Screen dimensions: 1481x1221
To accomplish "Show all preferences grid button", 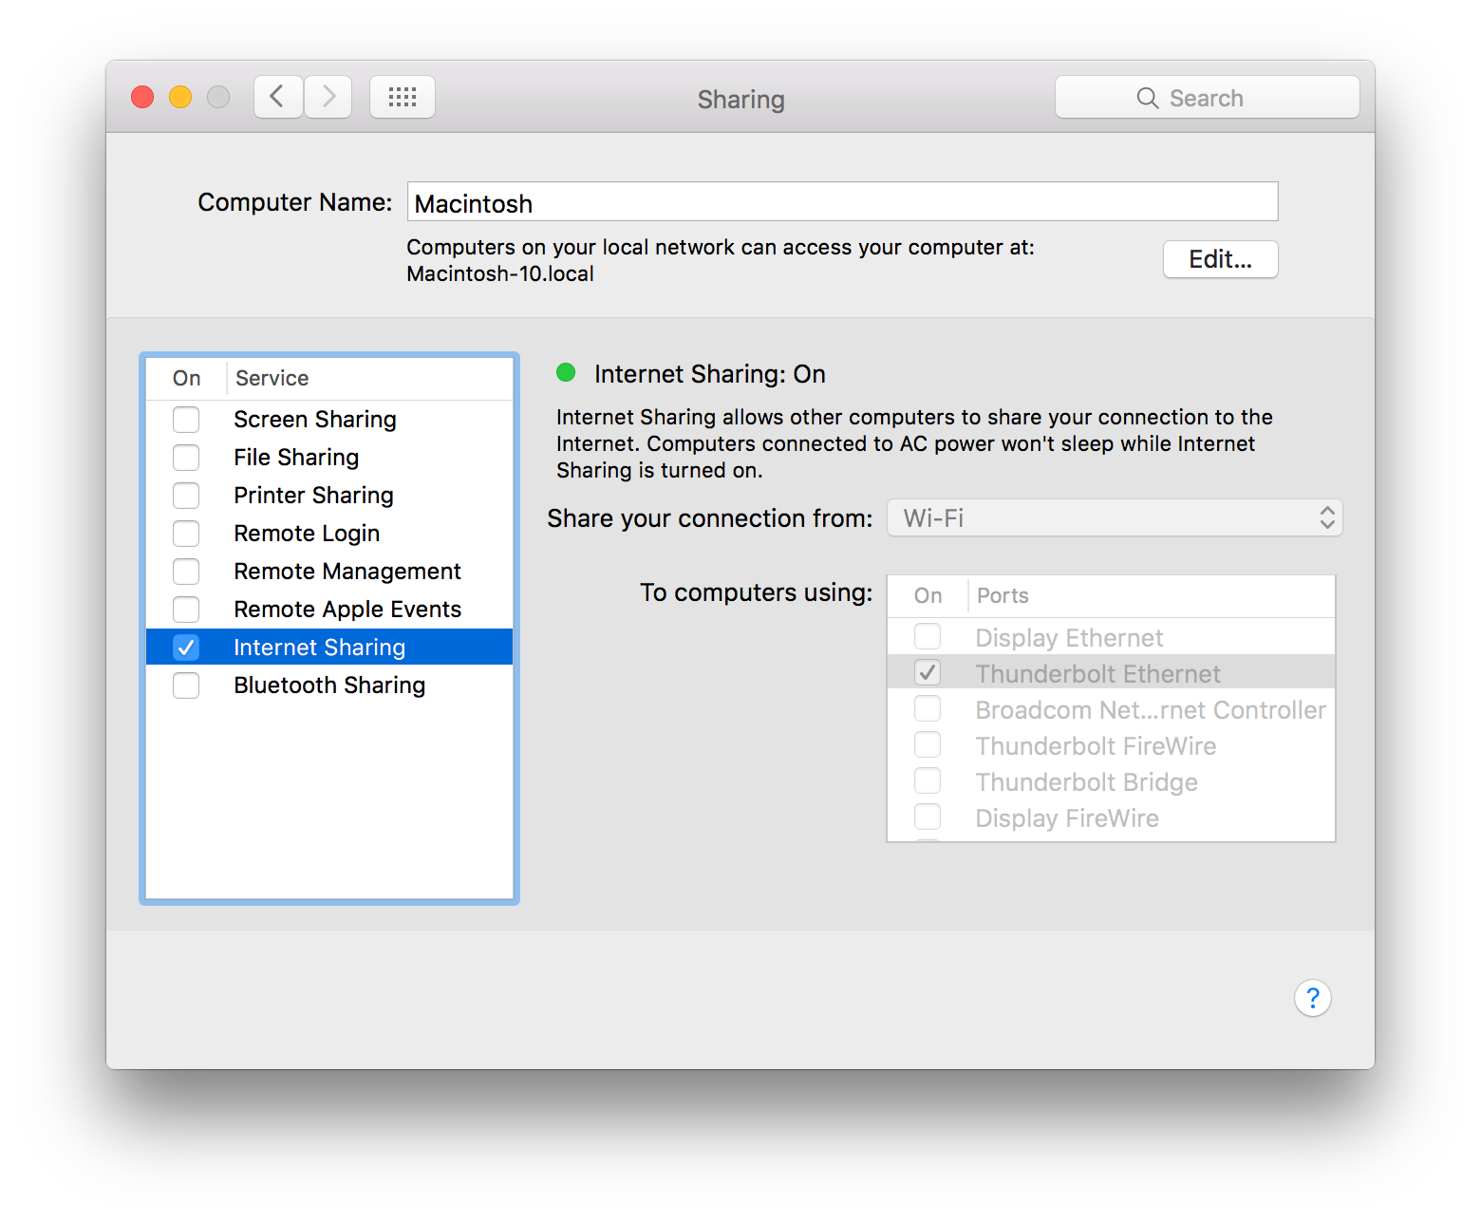I will click(403, 97).
